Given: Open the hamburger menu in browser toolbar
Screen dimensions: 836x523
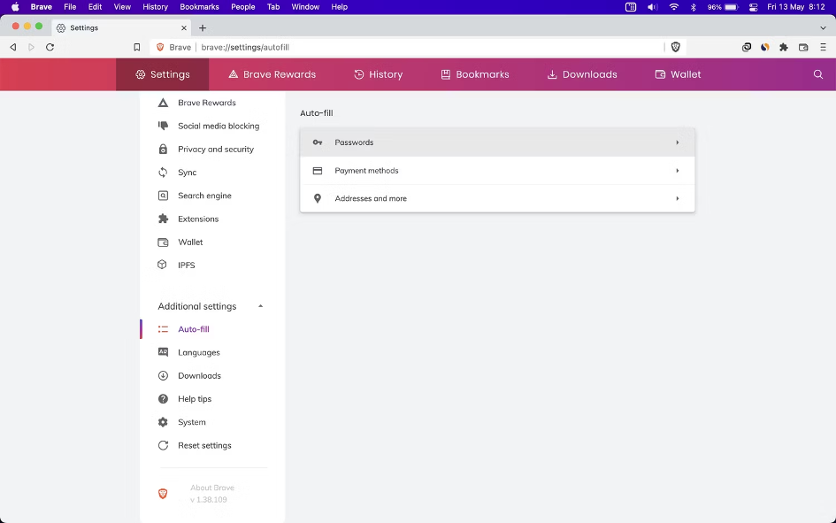Looking at the screenshot, I should pyautogui.click(x=823, y=47).
